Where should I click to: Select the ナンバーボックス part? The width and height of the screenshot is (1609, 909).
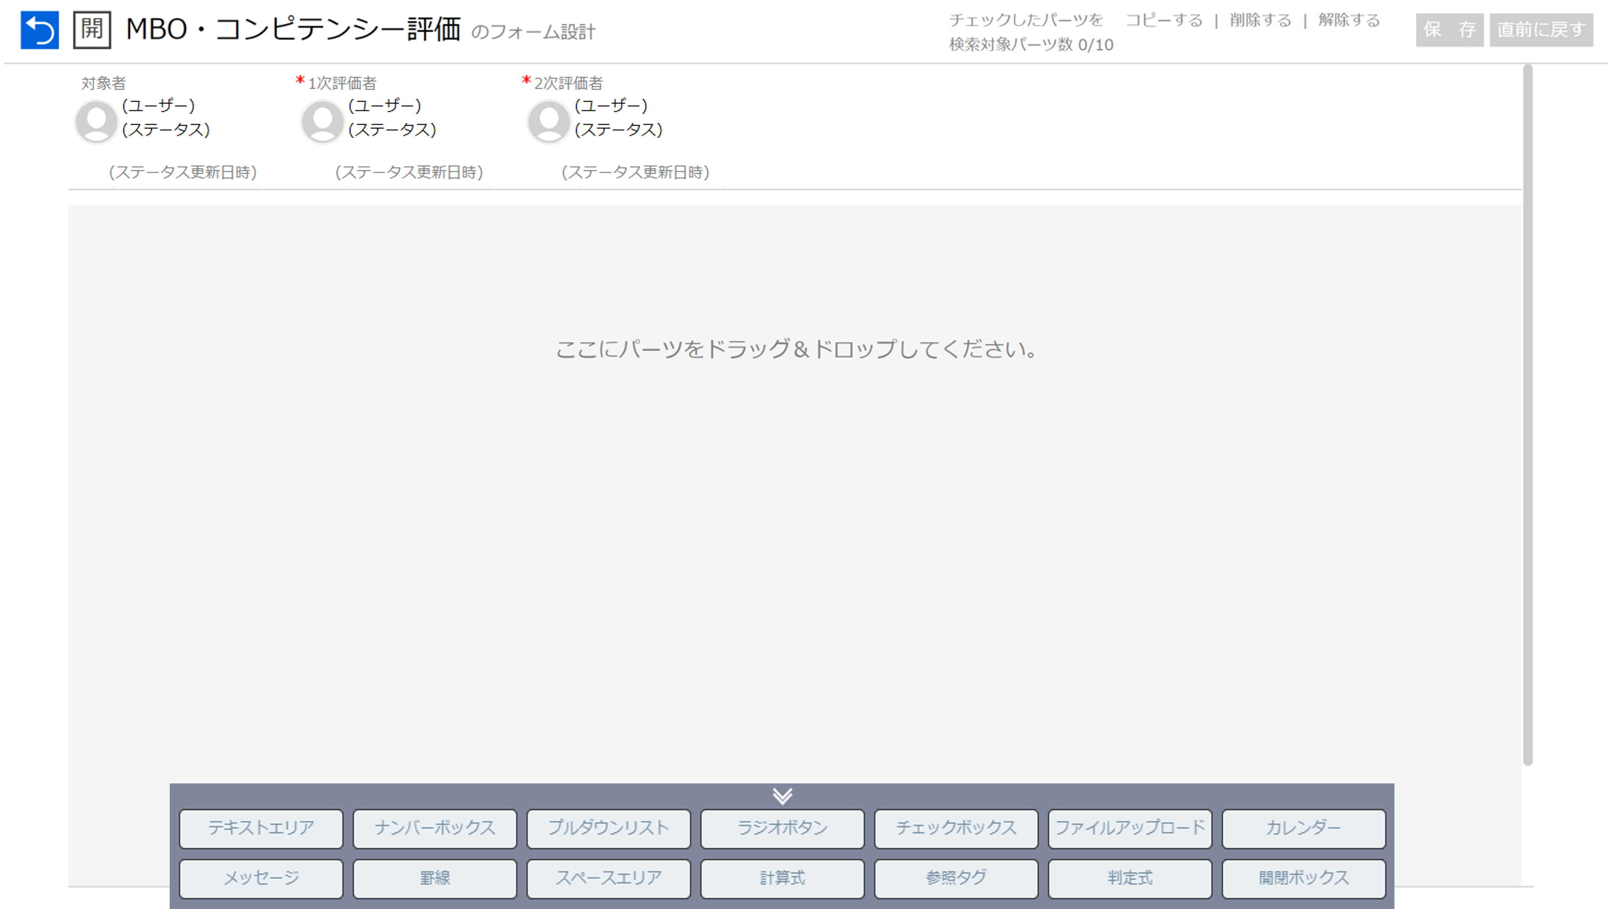435,829
